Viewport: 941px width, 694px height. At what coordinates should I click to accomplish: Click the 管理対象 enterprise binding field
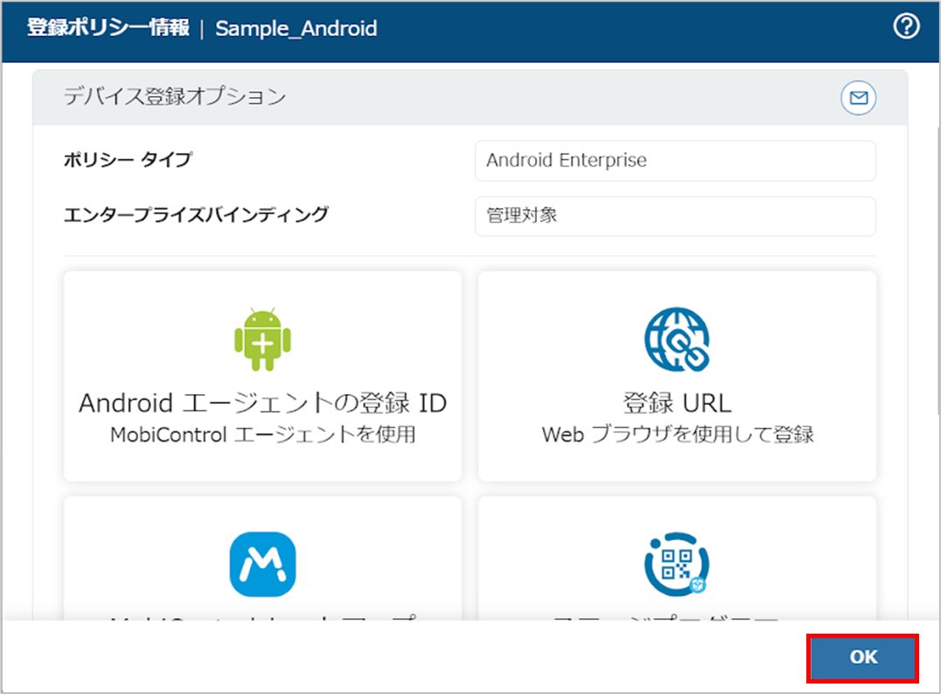tap(675, 215)
